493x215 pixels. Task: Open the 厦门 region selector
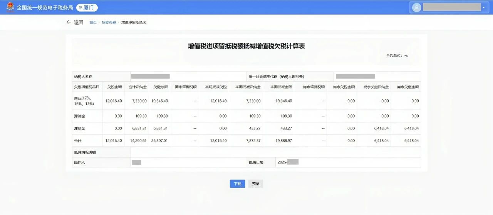pos(87,8)
